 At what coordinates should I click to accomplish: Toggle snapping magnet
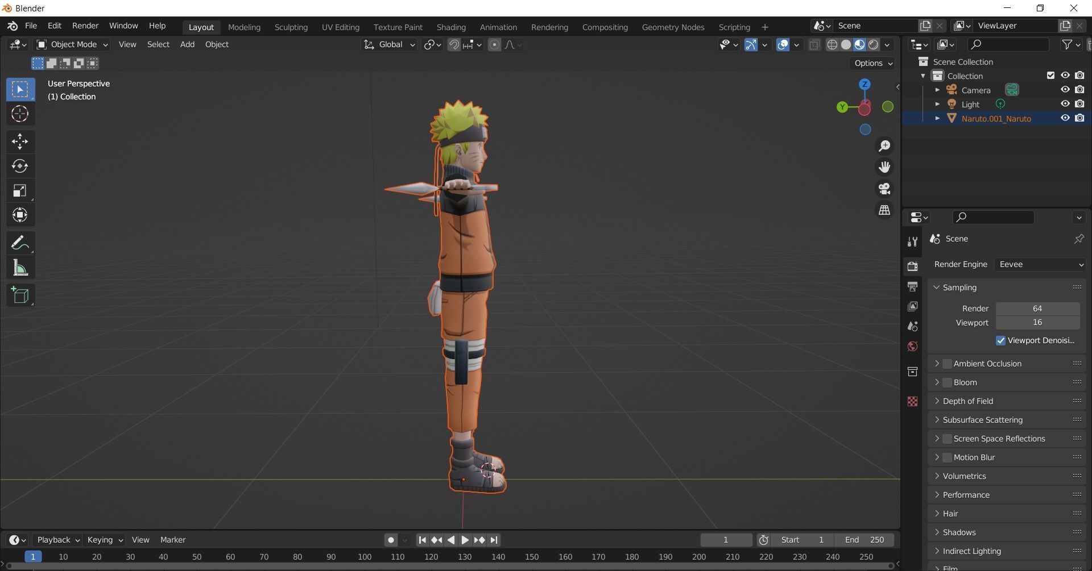click(454, 45)
